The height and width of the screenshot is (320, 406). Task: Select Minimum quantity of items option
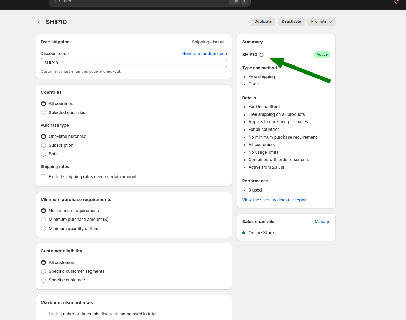(43, 229)
